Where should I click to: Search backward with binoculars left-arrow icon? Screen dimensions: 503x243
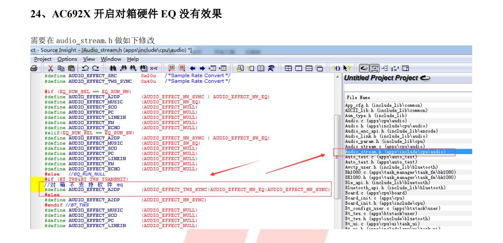tap(124, 68)
